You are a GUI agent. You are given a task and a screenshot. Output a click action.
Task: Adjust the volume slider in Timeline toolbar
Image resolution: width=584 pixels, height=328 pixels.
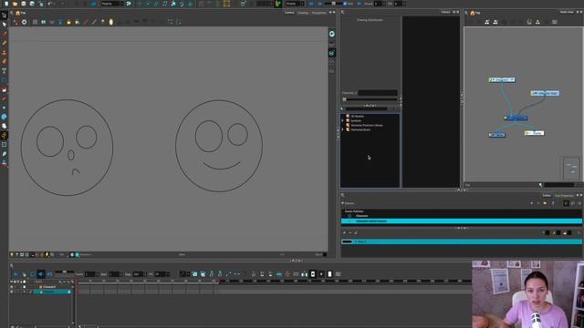tap(65, 272)
